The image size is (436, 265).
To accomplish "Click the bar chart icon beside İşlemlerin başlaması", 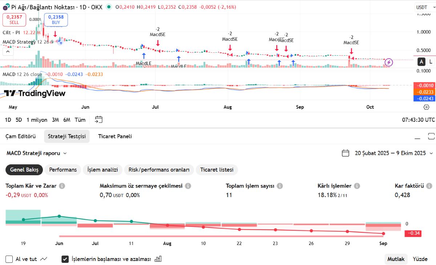I will [158, 259].
